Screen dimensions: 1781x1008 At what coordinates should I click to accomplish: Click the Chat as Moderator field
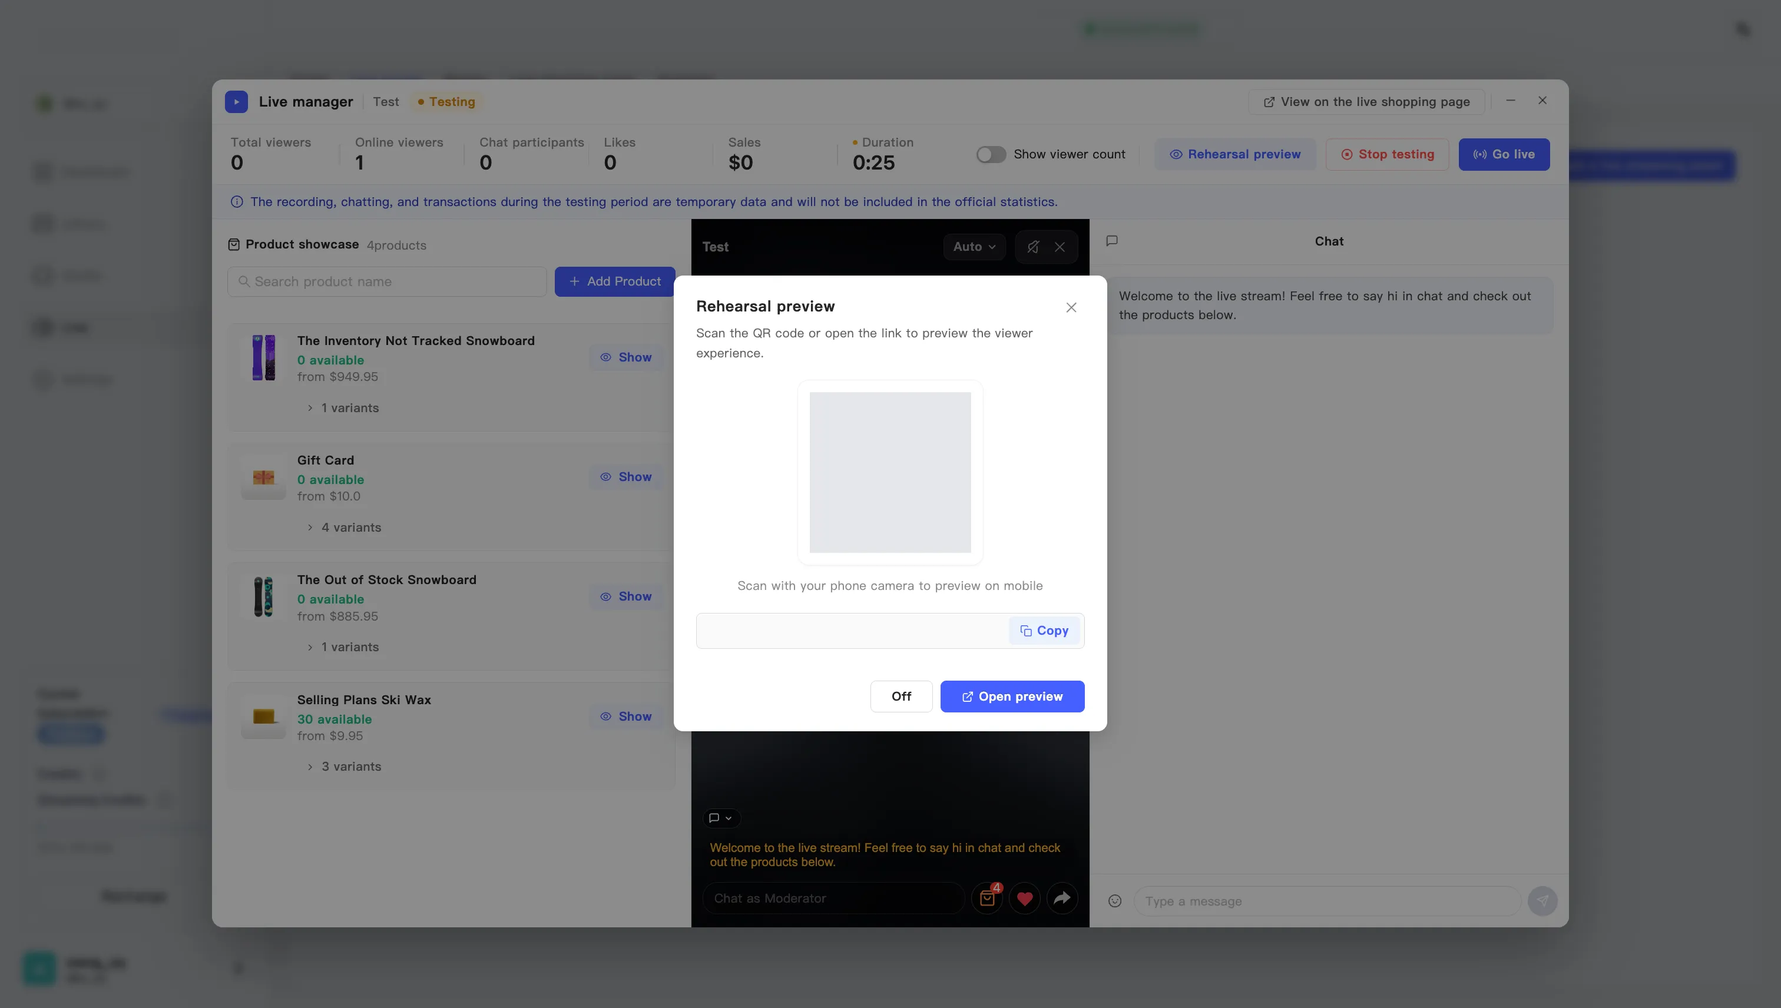834,898
